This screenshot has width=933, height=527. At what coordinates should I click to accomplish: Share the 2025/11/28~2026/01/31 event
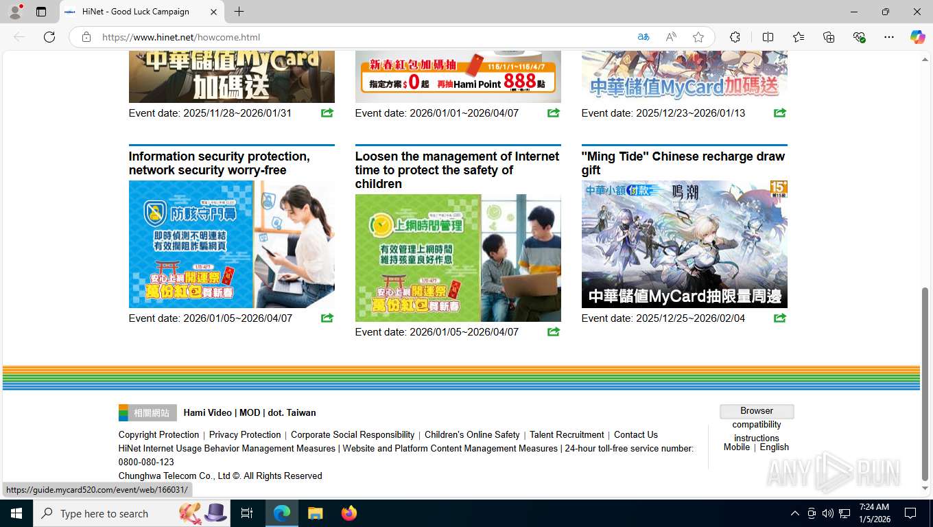click(327, 113)
